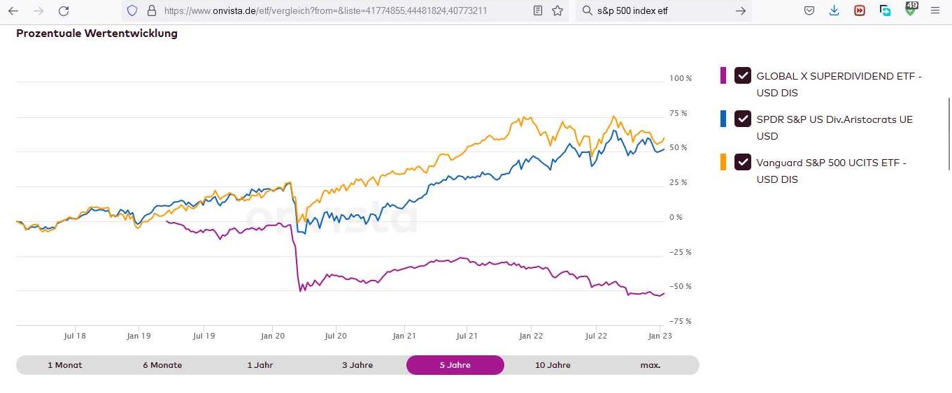Click the site security padlock icon
Image resolution: width=952 pixels, height=393 pixels.
(152, 11)
